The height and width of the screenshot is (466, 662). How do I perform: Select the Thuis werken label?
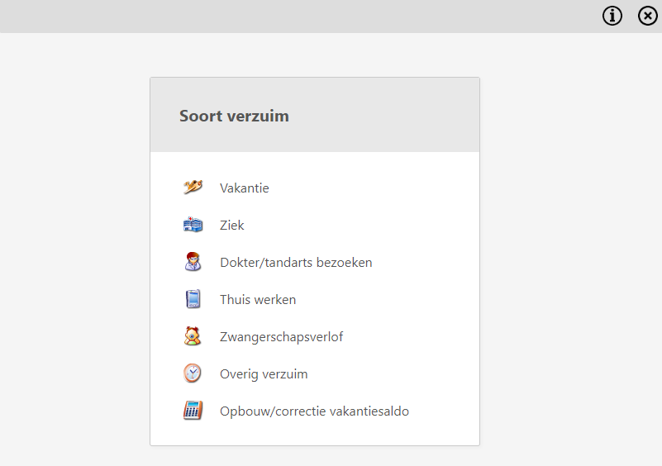(x=258, y=300)
